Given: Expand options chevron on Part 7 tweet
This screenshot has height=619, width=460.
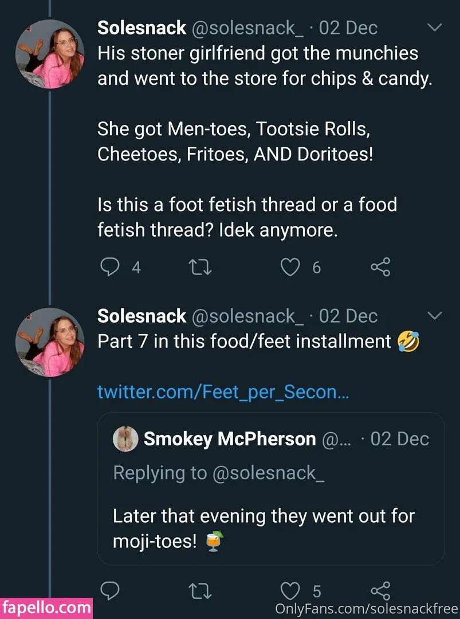Looking at the screenshot, I should coord(435,316).
